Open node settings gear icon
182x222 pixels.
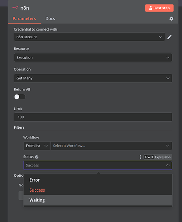(171, 19)
